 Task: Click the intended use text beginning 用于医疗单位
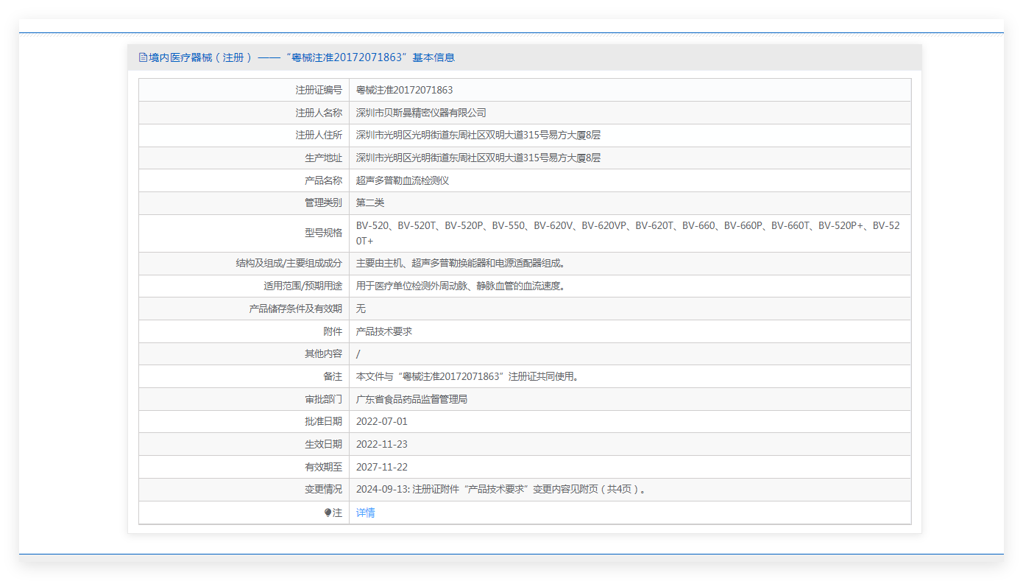463,286
